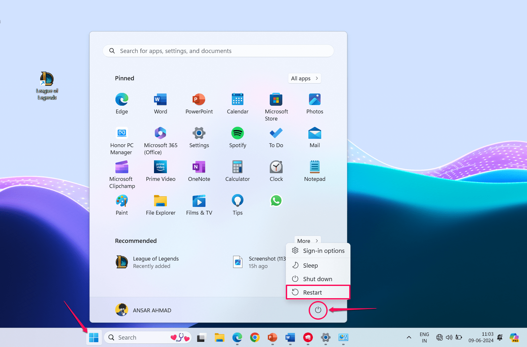Open Notepad
Viewport: 527px width, 347px height.
315,171
